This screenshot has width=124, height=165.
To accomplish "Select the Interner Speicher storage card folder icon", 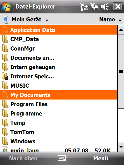I will point(5,76).
